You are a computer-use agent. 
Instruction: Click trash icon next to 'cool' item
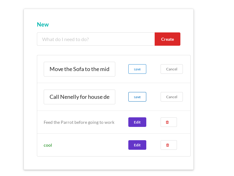coord(168,145)
